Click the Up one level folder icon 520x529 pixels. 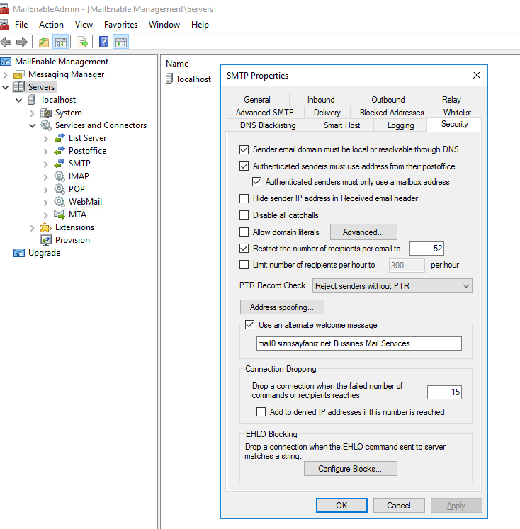(x=44, y=42)
